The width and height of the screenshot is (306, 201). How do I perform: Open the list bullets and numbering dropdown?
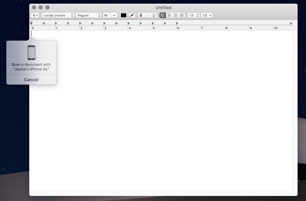pyautogui.click(x=207, y=15)
